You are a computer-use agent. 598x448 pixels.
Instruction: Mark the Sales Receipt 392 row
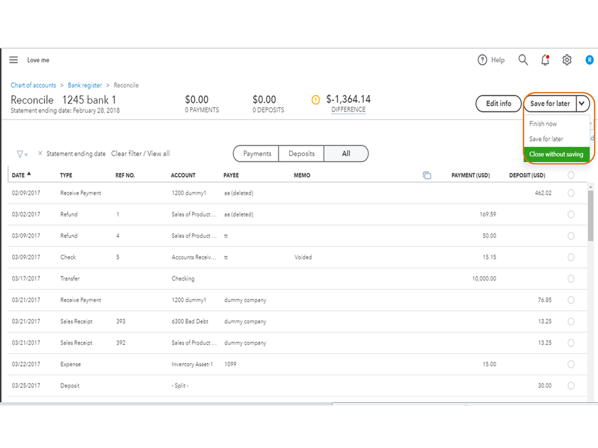coord(570,343)
